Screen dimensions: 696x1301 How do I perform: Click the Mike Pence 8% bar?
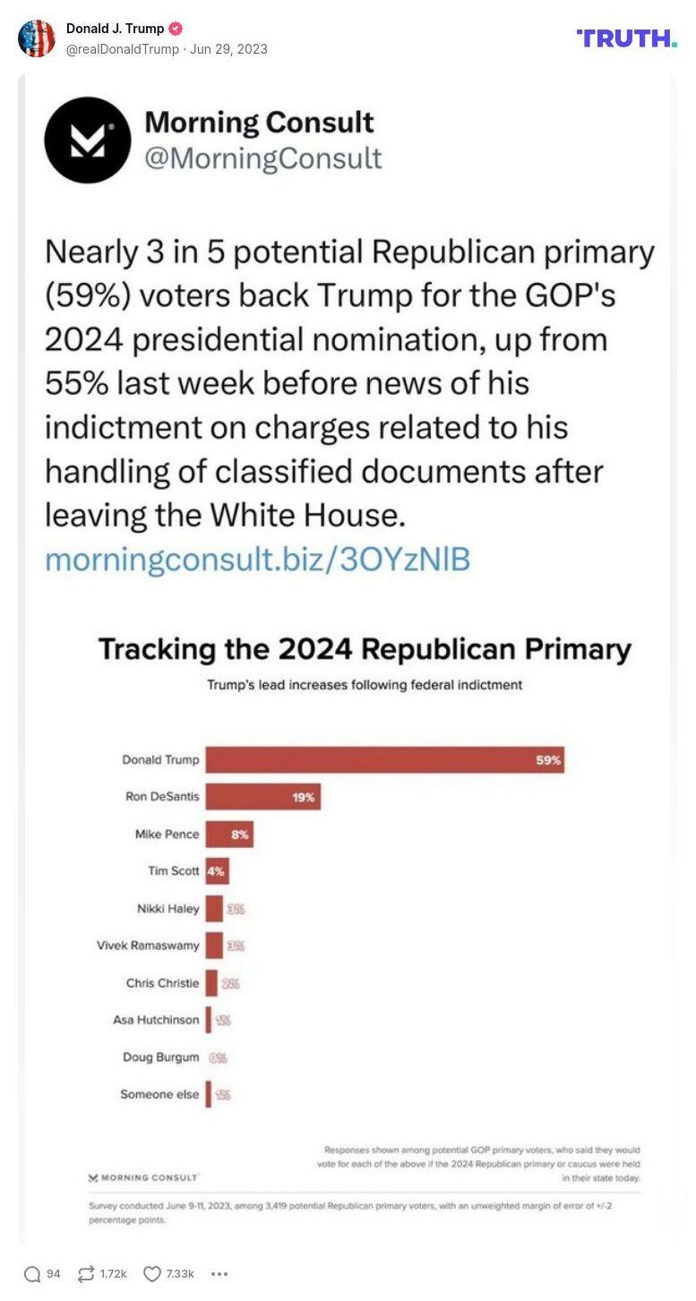click(229, 835)
